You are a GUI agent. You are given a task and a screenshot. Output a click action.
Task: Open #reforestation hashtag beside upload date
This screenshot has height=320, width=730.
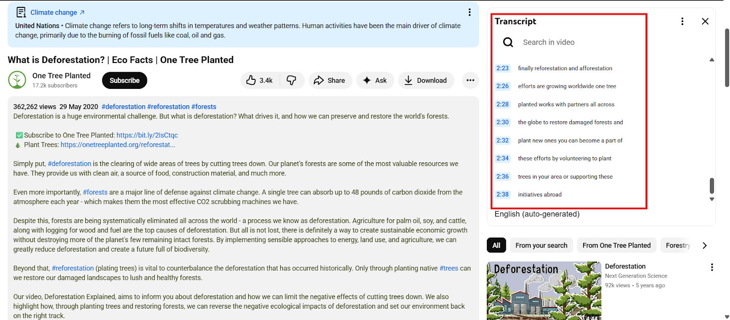pyautogui.click(x=168, y=107)
